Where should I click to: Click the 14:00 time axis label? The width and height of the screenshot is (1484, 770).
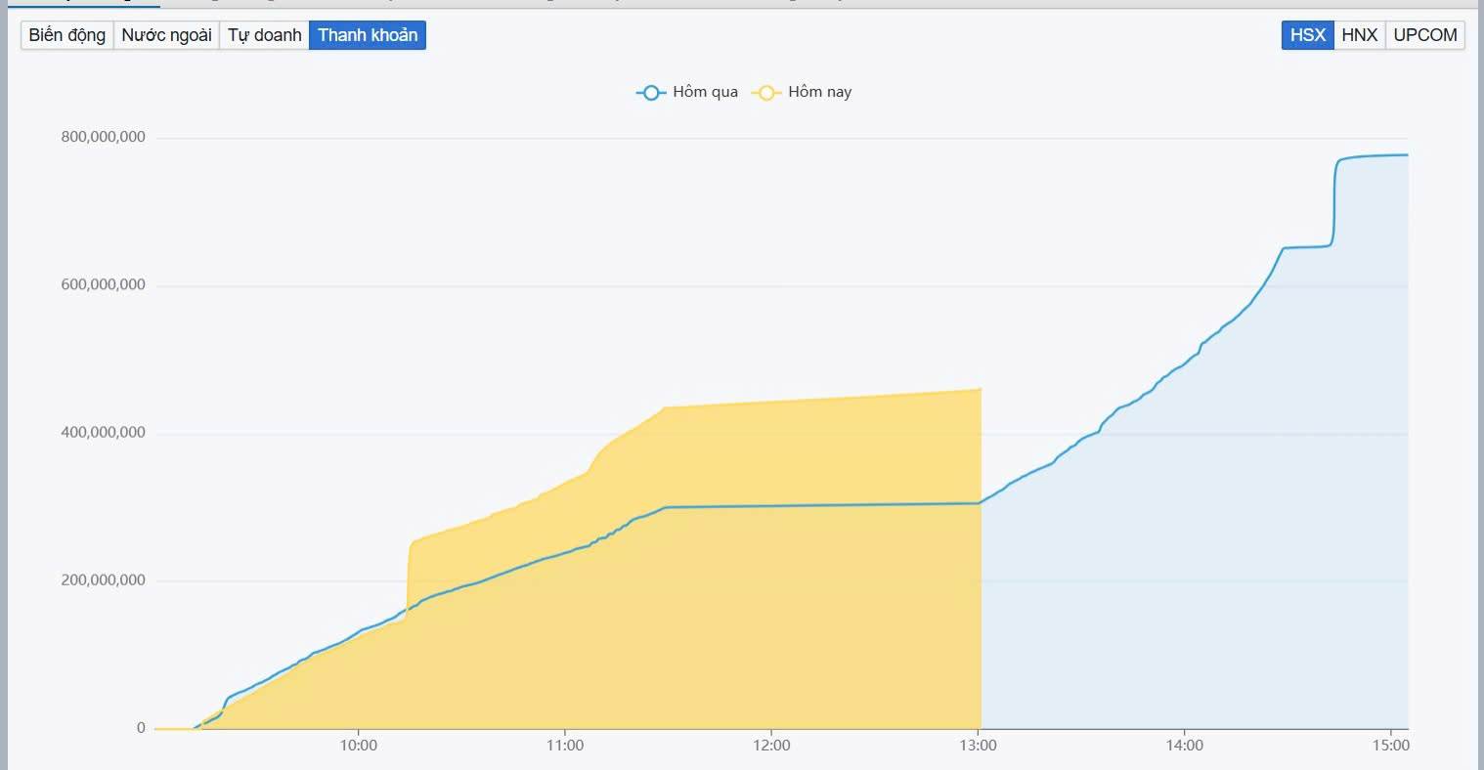[x=1185, y=746]
